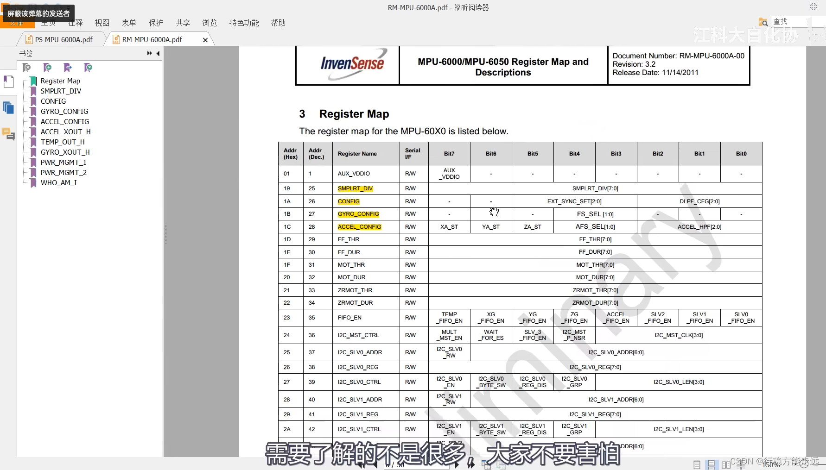Click the continuous page view status icon

[x=711, y=464]
